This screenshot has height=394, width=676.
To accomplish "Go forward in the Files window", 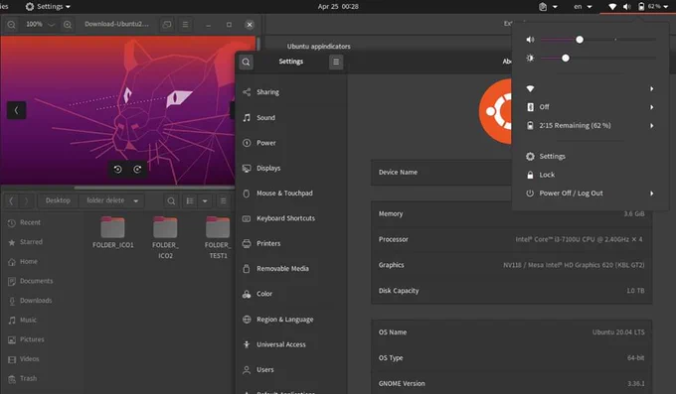I will 26,200.
